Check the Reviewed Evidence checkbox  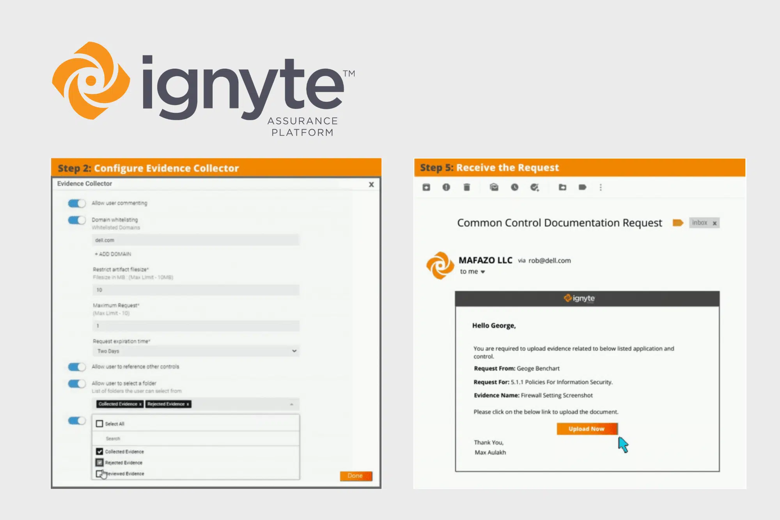[99, 474]
